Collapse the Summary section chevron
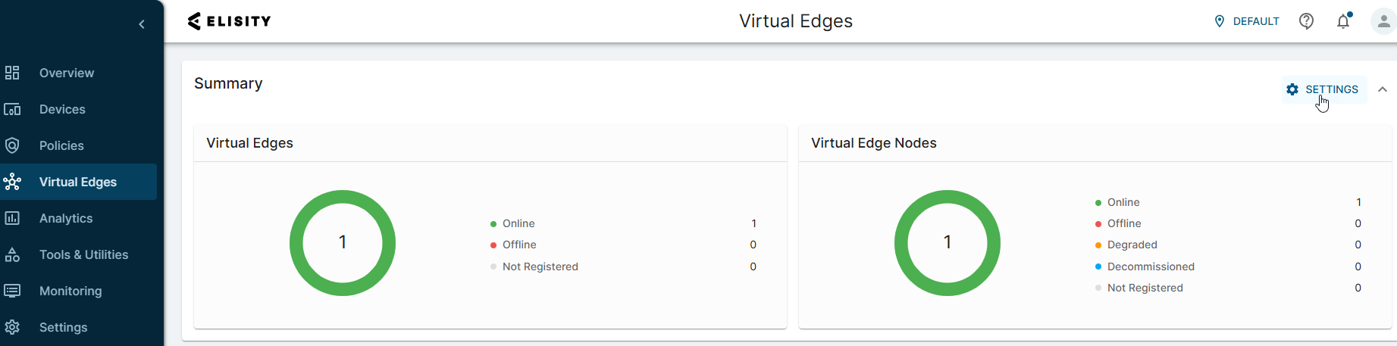This screenshot has height=346, width=1397. click(1383, 89)
